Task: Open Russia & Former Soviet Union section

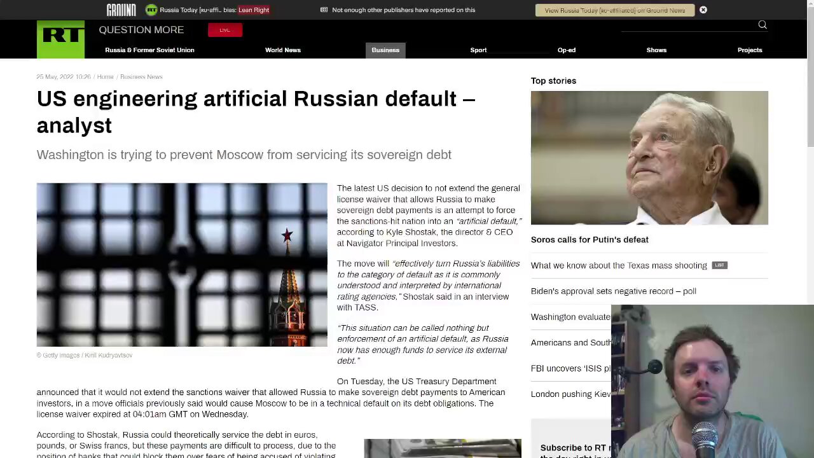Action: 149,50
